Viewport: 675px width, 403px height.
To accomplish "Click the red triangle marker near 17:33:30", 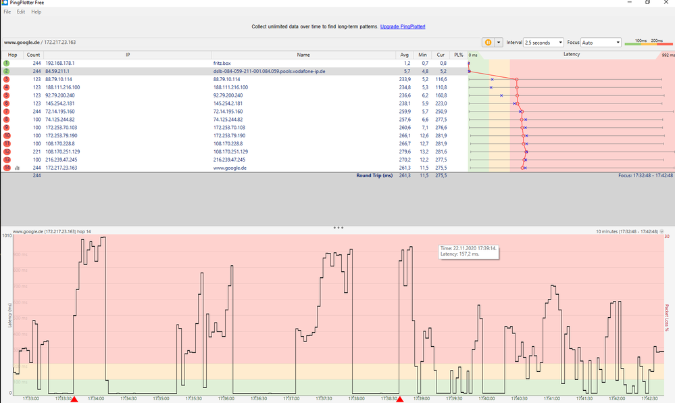I will [74, 400].
